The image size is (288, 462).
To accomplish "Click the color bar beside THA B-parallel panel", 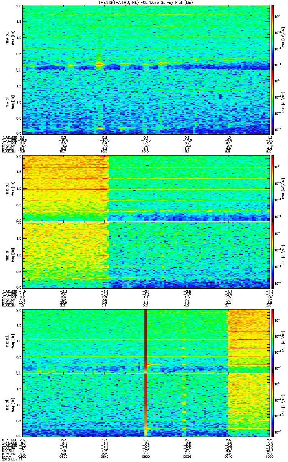I will (x=273, y=102).
